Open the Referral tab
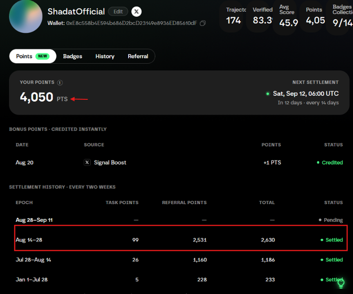The height and width of the screenshot is (294, 353). point(138,56)
